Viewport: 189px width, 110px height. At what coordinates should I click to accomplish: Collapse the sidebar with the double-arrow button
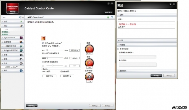(23, 17)
